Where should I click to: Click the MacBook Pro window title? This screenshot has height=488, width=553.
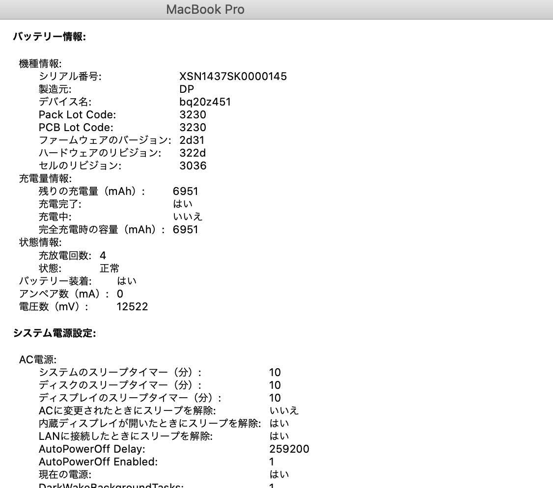pos(205,9)
